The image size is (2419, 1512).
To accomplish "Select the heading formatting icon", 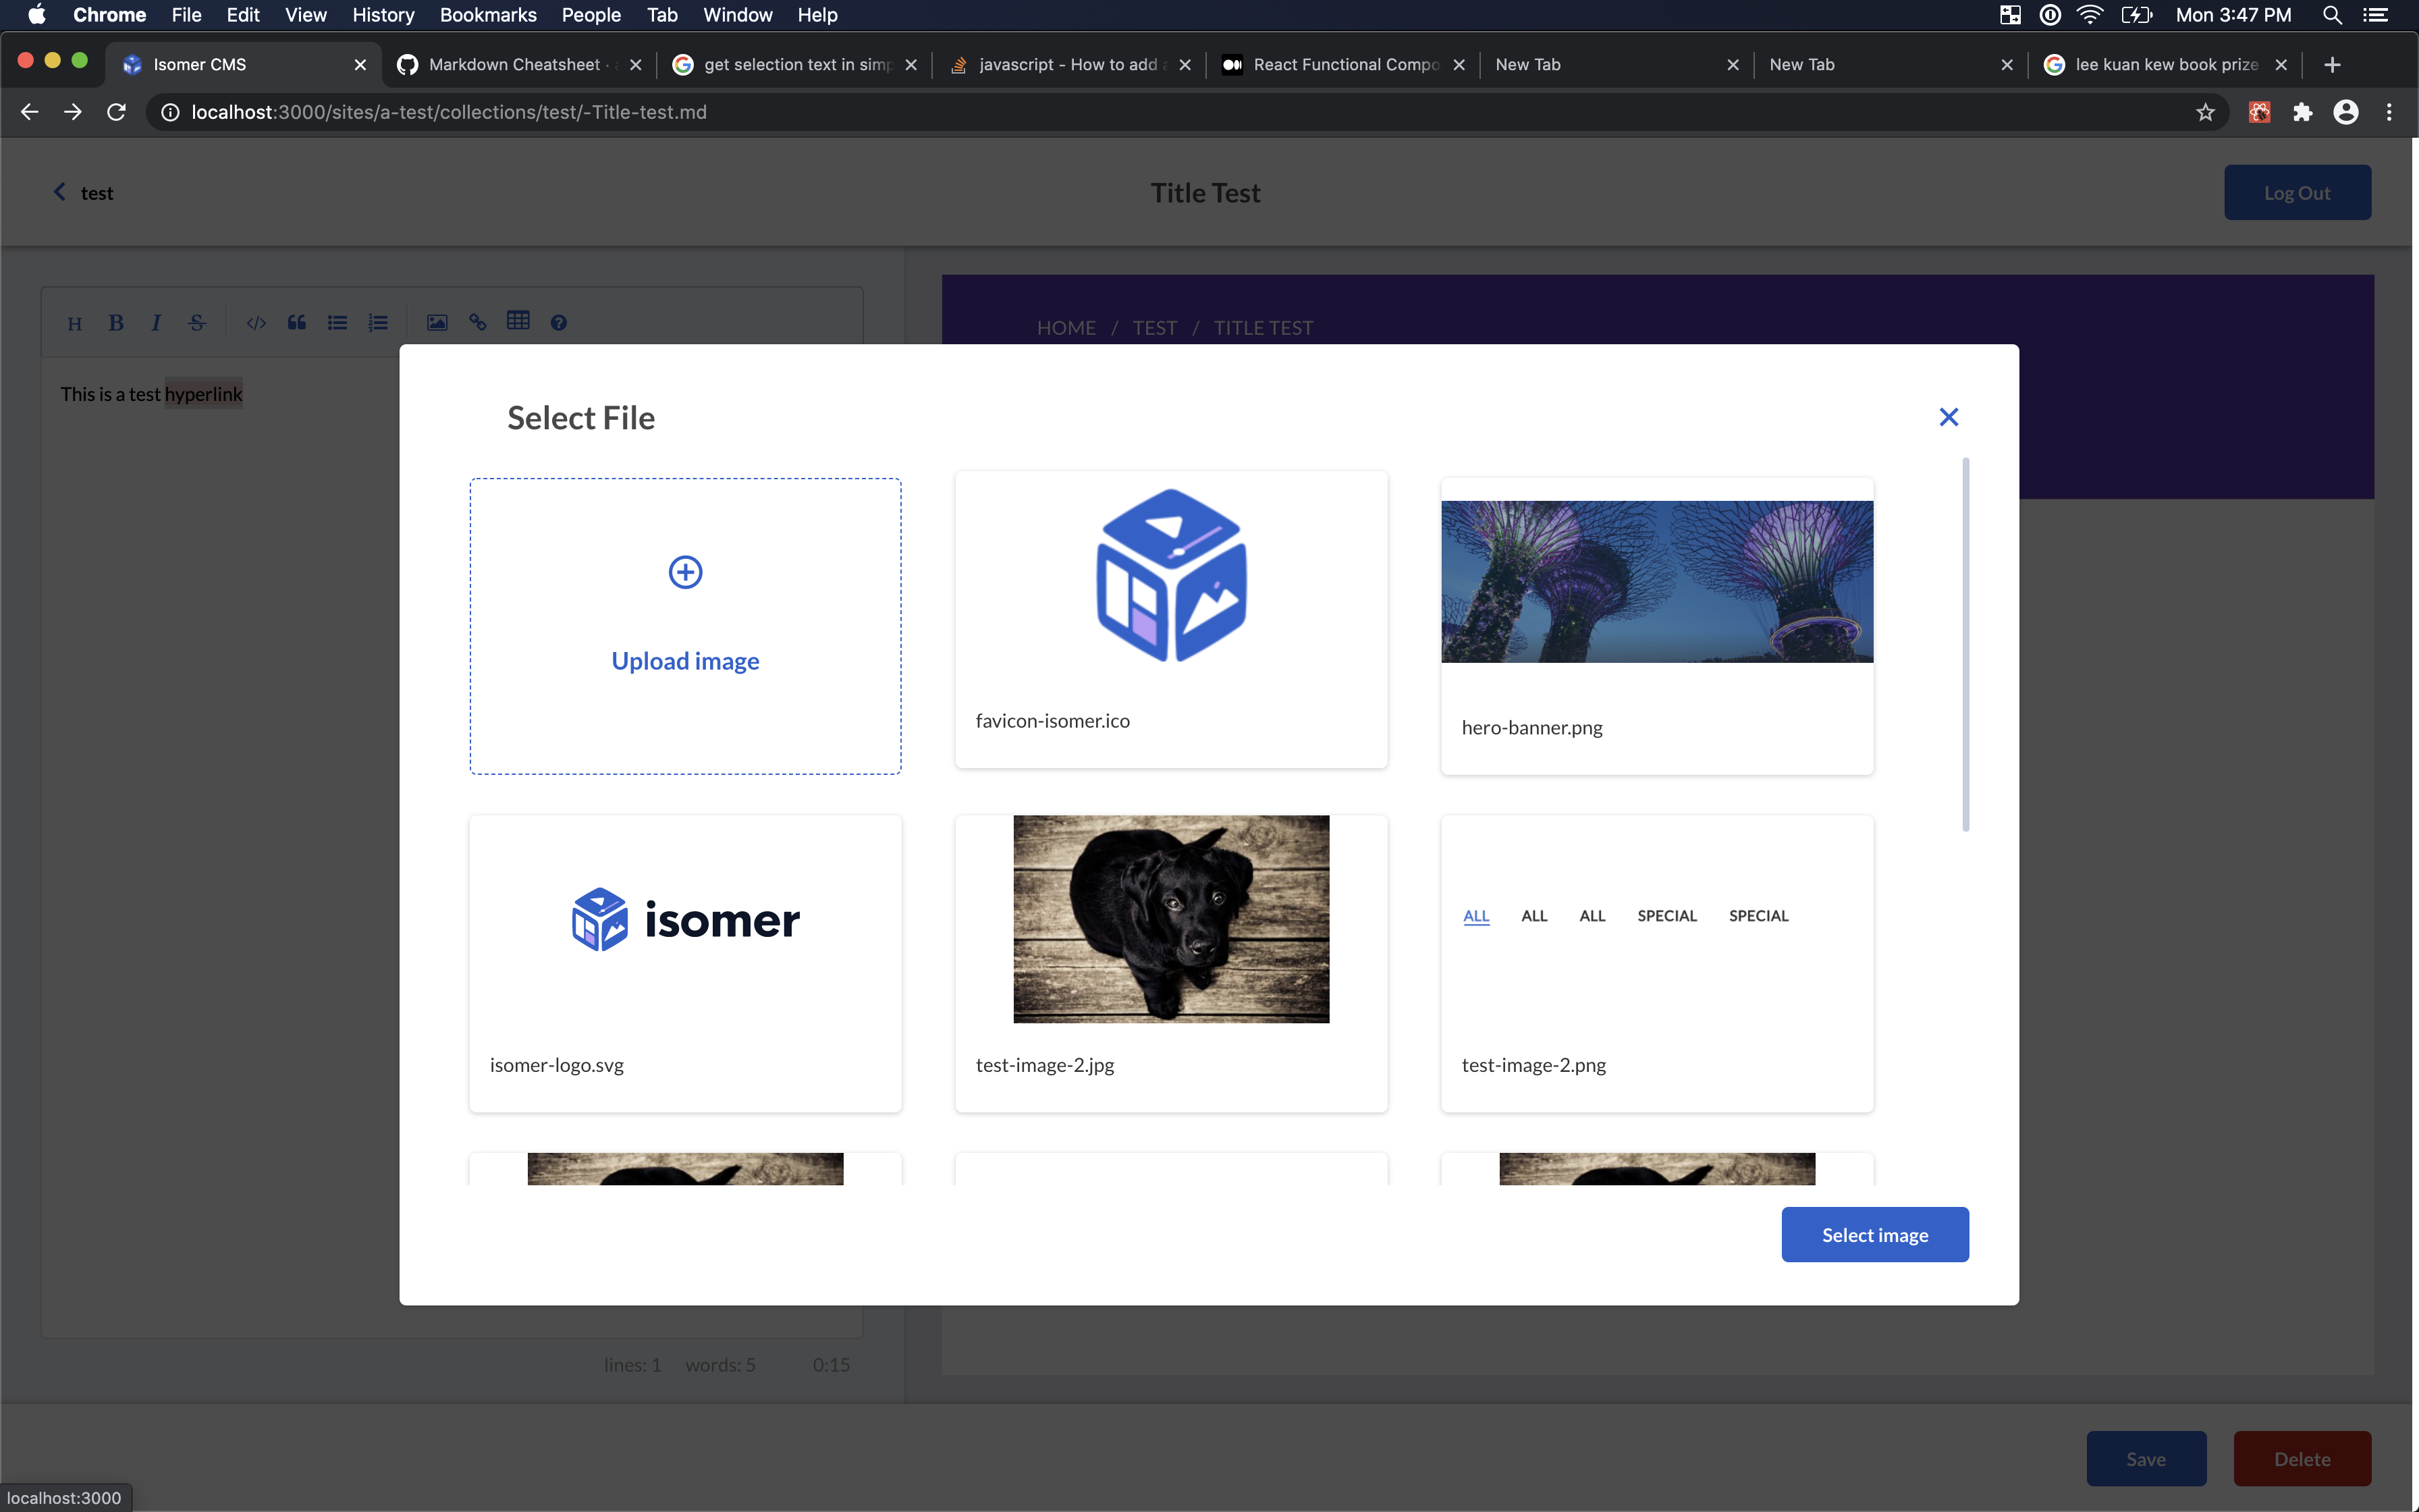I will click(x=76, y=322).
